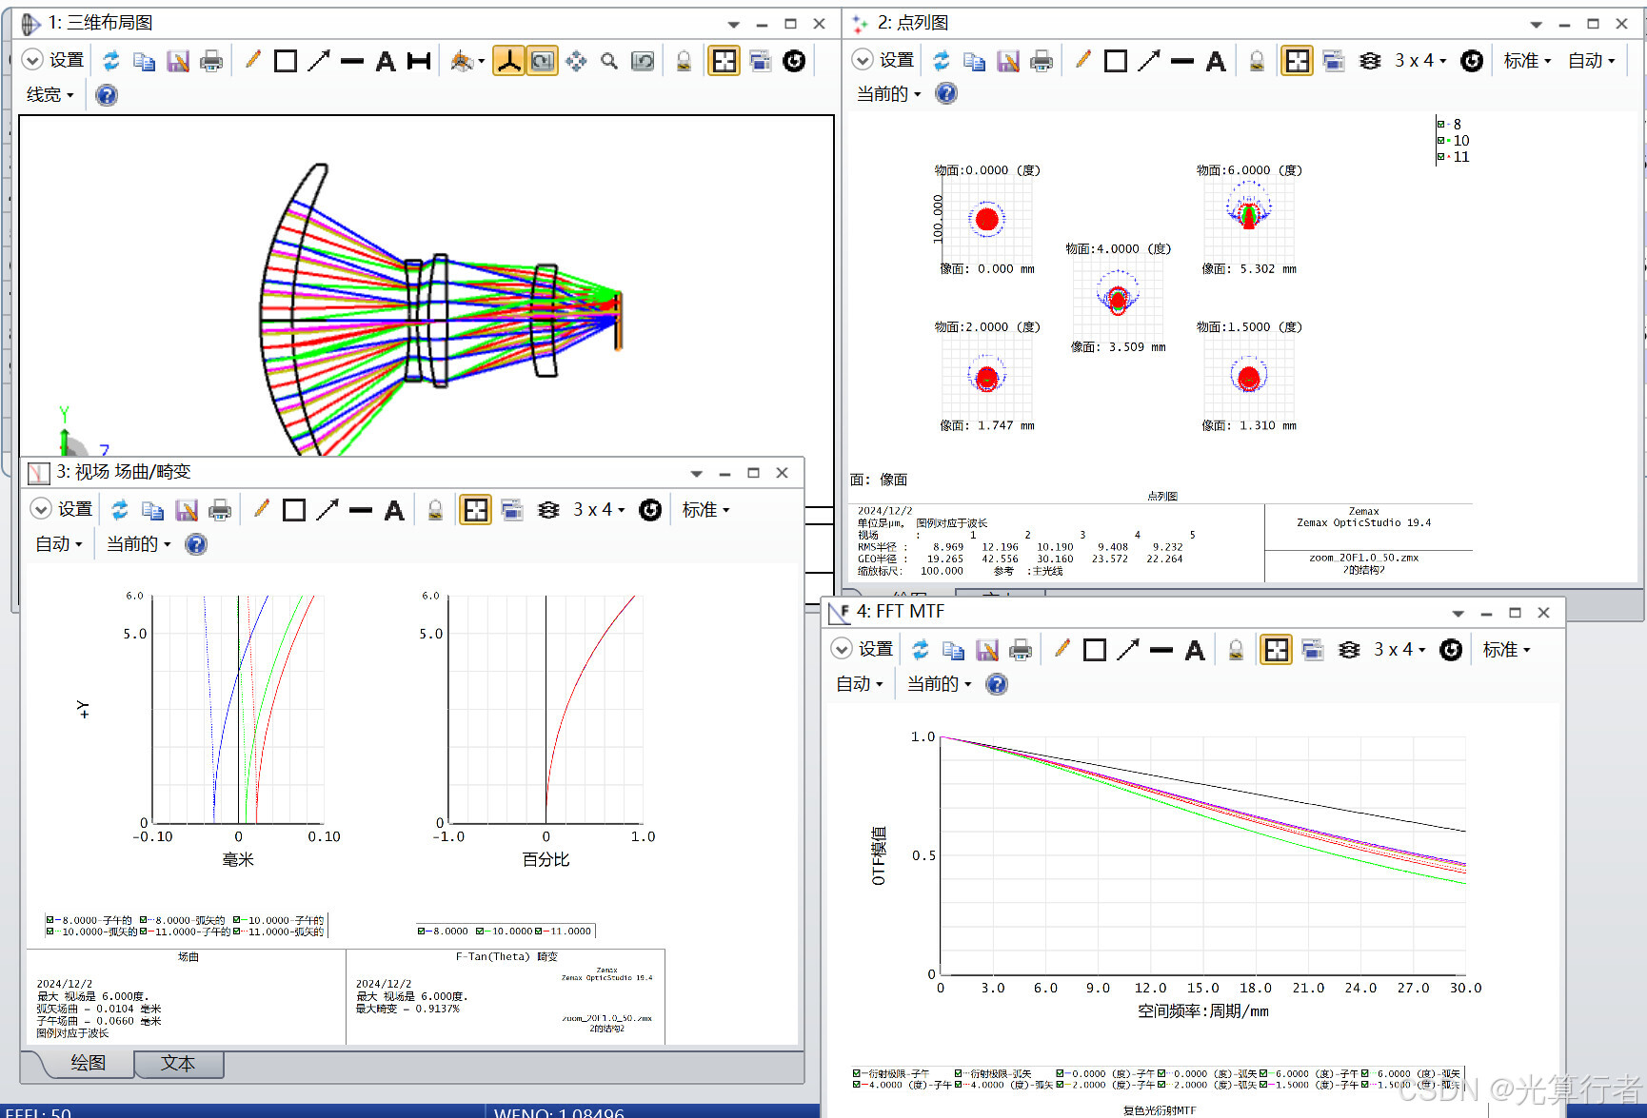1647x1118 pixels.
Task: Print the 3D layout window
Action: 211,61
